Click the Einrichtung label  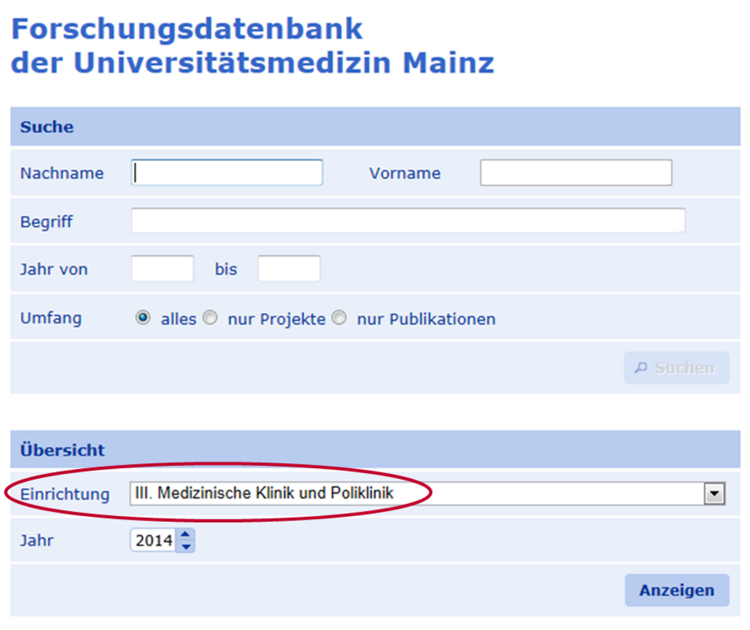(x=65, y=494)
